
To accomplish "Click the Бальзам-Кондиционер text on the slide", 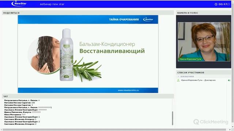I will [x=107, y=44].
